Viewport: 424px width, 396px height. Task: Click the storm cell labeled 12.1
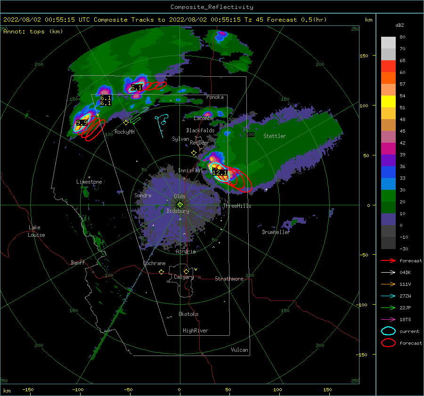220,172
